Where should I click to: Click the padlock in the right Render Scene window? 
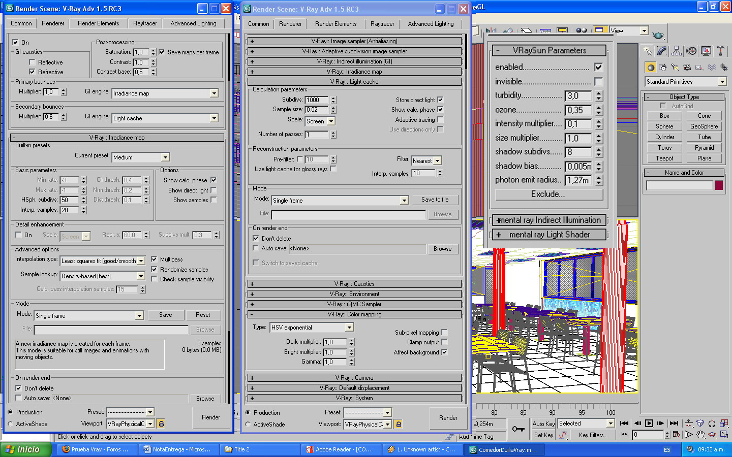tap(399, 424)
